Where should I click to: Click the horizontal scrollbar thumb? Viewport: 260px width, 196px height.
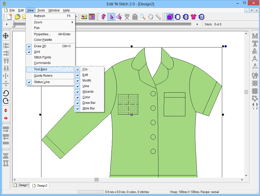(x=96, y=179)
